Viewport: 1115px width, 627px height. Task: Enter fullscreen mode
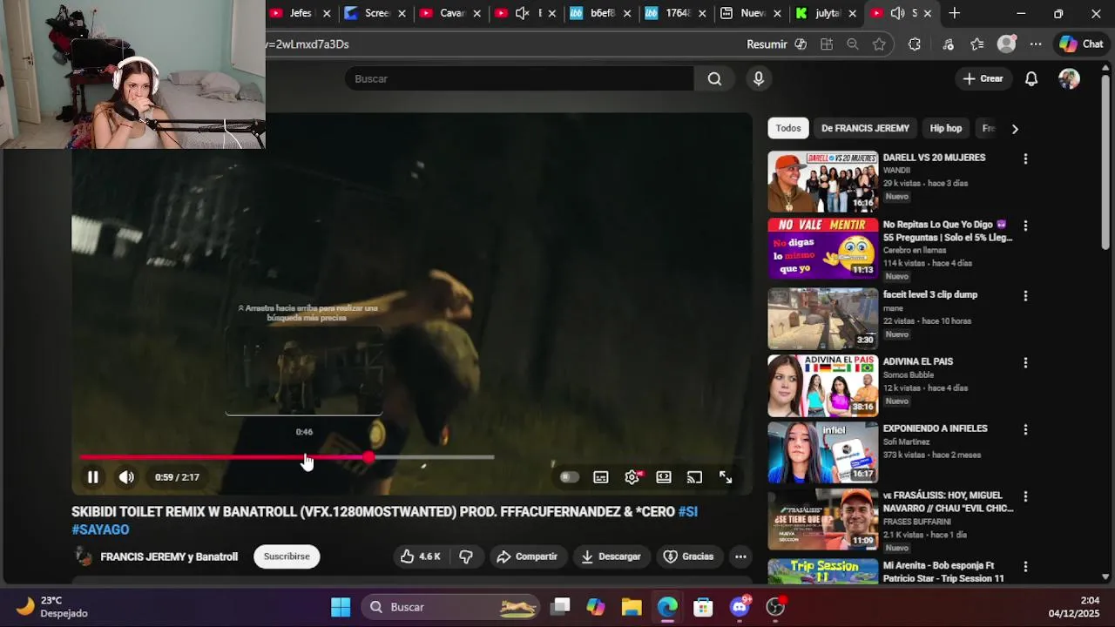coord(726,477)
